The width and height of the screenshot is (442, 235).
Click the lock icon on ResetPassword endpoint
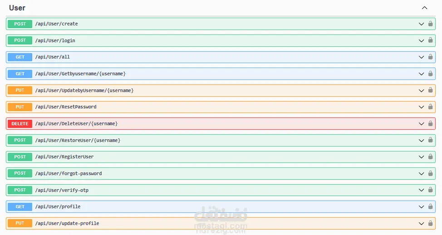(431, 107)
